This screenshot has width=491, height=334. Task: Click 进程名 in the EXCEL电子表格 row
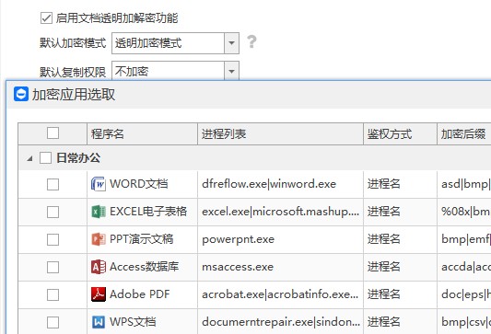click(x=384, y=212)
